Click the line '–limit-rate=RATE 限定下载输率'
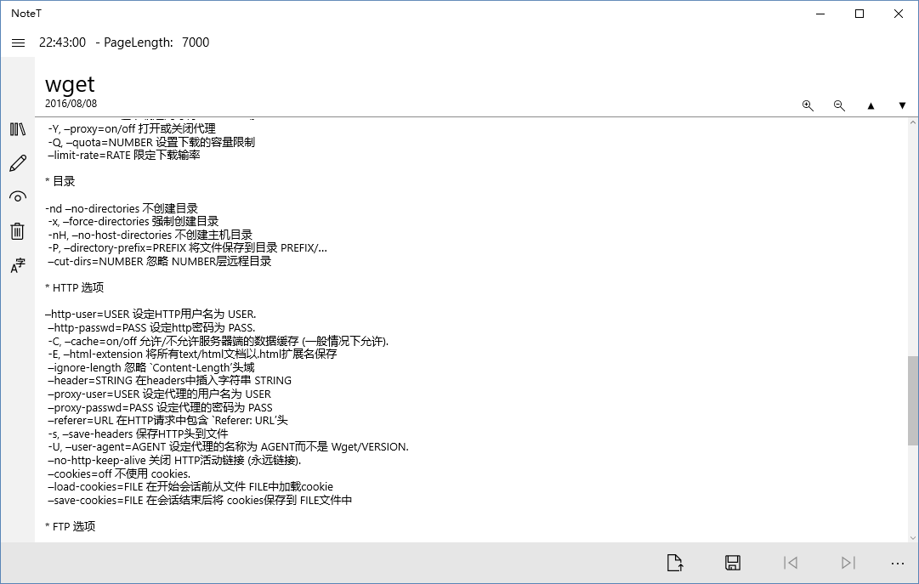919x584 pixels. click(x=124, y=156)
